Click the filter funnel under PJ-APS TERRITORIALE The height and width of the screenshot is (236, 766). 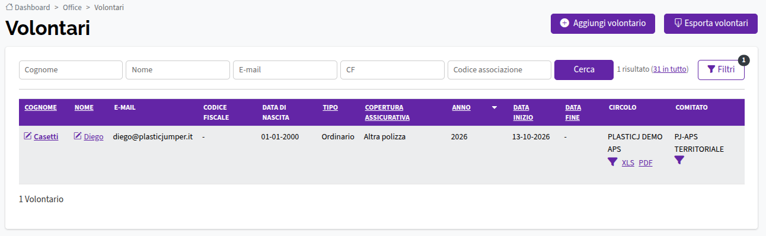pyautogui.click(x=679, y=160)
